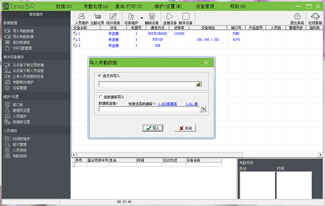Select 导出考勤数据 in sidebar
This screenshot has width=325, height=206.
coord(19,37)
